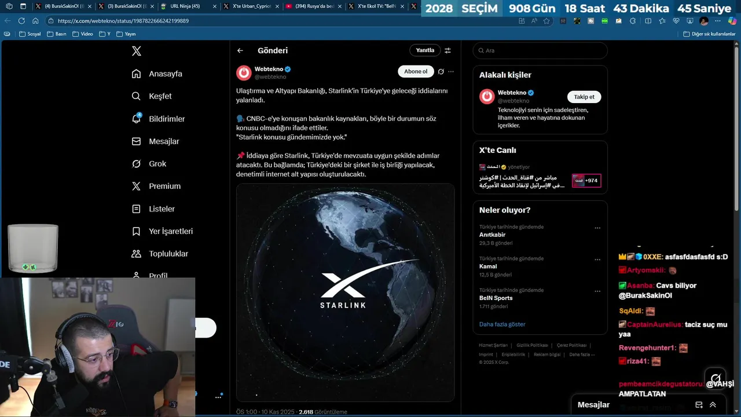
Task: Open the Anıtkabir trending topic
Action: pos(492,235)
